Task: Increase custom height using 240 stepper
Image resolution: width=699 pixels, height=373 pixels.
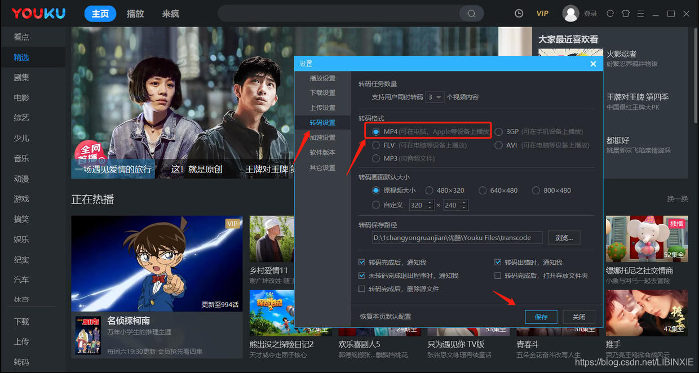Action: [464, 202]
